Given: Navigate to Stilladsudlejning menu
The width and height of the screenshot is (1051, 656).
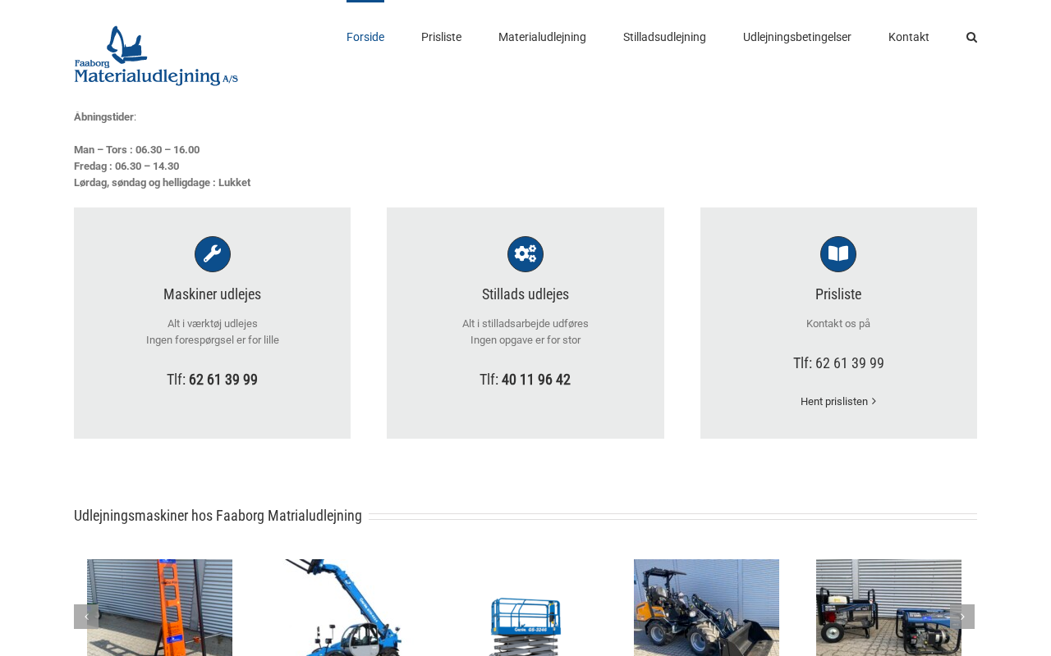Looking at the screenshot, I should (664, 37).
